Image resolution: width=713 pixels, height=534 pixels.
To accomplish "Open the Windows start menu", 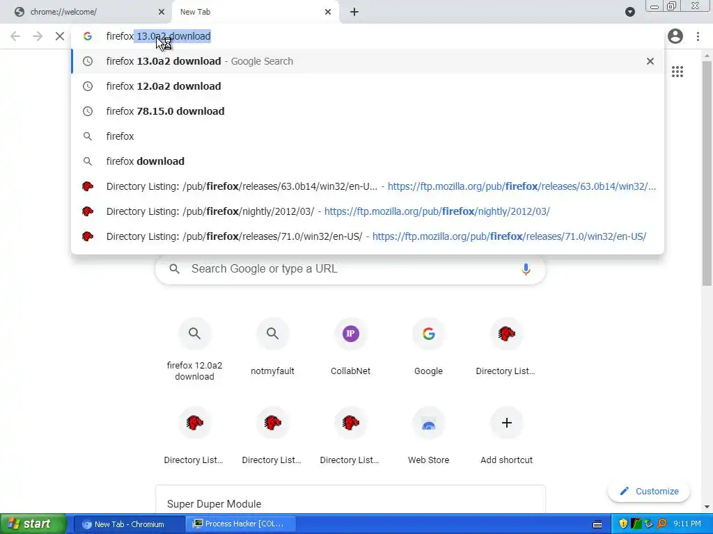I will [x=33, y=524].
